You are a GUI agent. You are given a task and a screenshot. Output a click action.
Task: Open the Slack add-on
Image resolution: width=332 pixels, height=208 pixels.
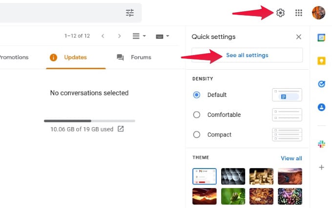click(321, 144)
